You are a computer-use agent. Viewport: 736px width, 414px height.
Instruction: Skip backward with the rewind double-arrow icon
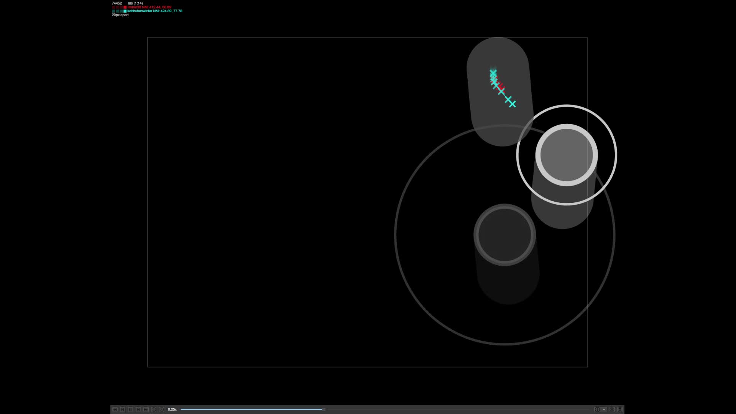coord(115,409)
